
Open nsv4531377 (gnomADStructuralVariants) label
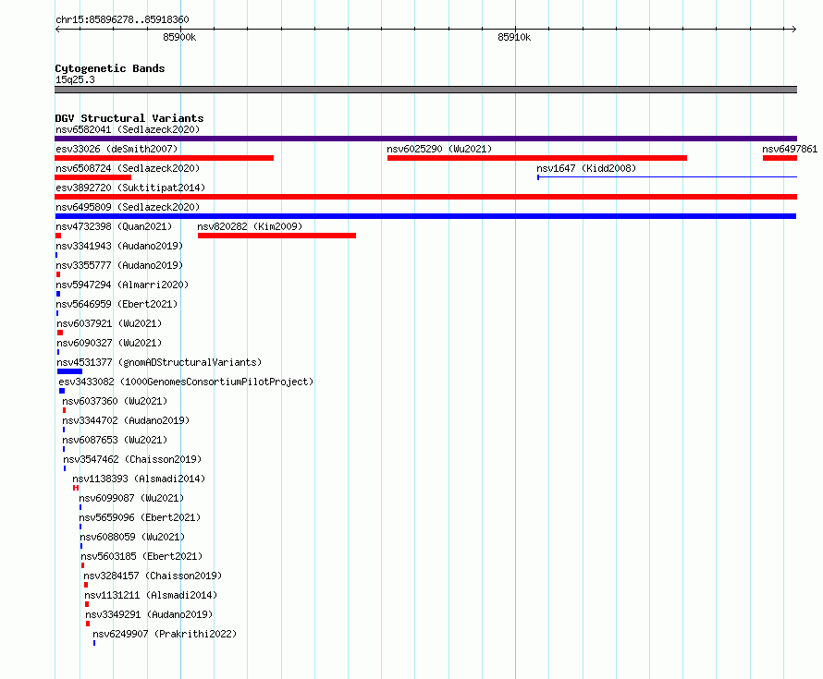point(159,362)
